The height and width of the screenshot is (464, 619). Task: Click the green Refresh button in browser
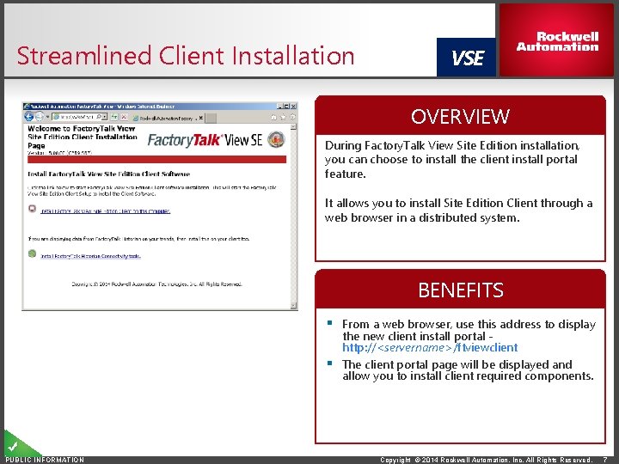coord(114,117)
